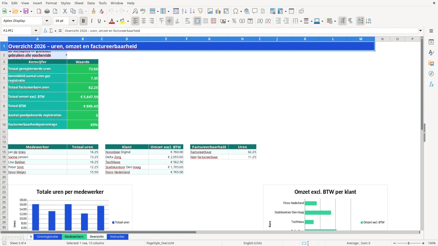Click the 100% zoom level
This screenshot has height=246, width=438.
(431, 243)
